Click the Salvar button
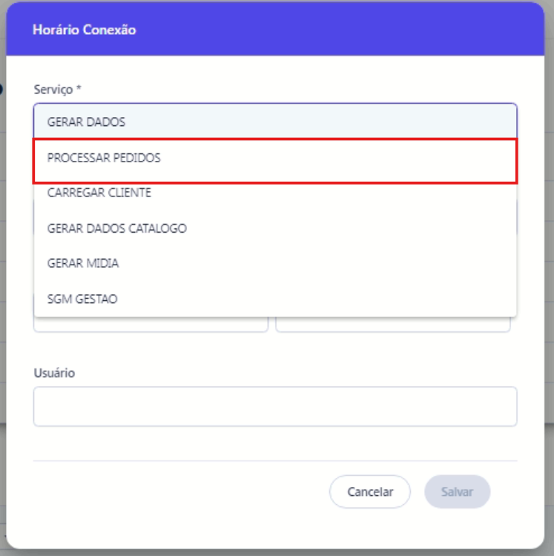This screenshot has width=554, height=556. [457, 492]
